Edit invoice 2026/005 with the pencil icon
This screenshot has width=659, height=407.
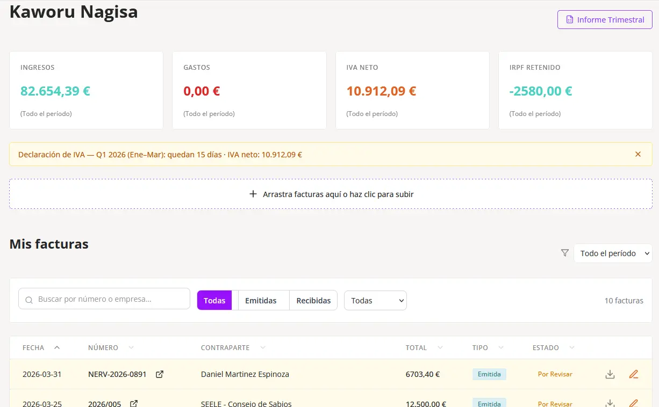(634, 403)
